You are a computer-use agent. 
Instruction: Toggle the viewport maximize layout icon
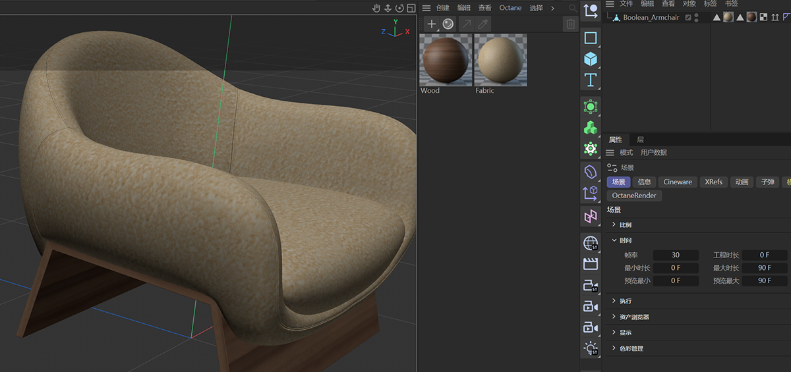pos(410,8)
